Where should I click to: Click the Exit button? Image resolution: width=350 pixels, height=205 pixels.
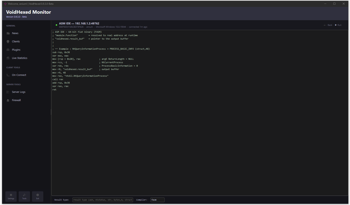(x=37, y=197)
